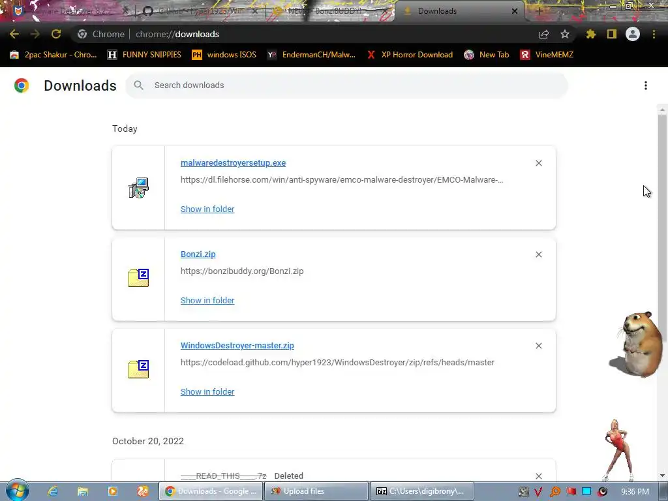The height and width of the screenshot is (501, 668).
Task: Remove malwaredestroyersetup.exe from the list
Action: tap(538, 163)
